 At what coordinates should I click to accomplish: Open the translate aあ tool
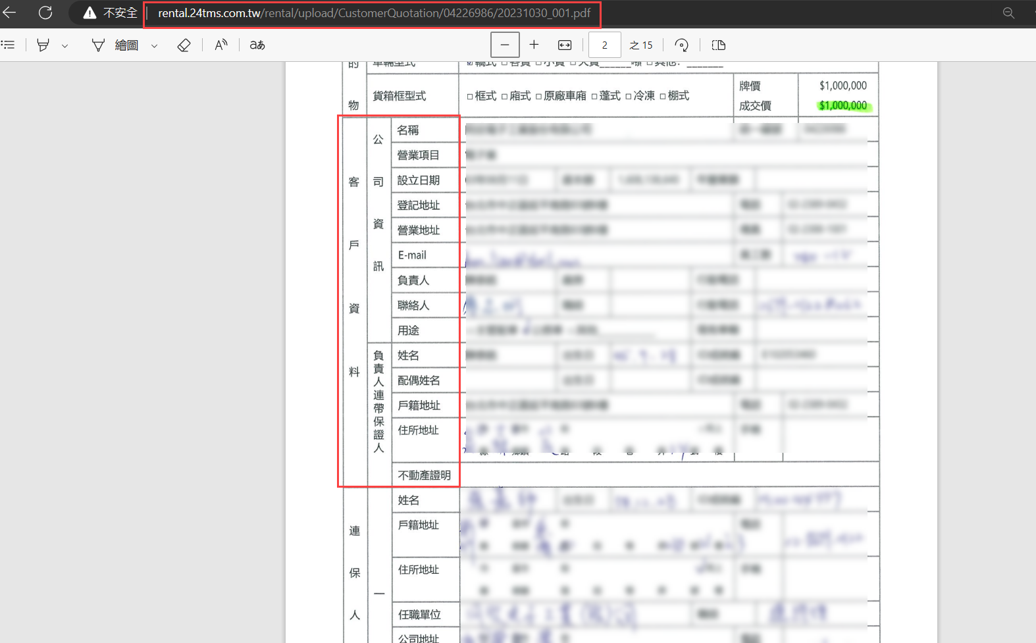click(x=257, y=45)
